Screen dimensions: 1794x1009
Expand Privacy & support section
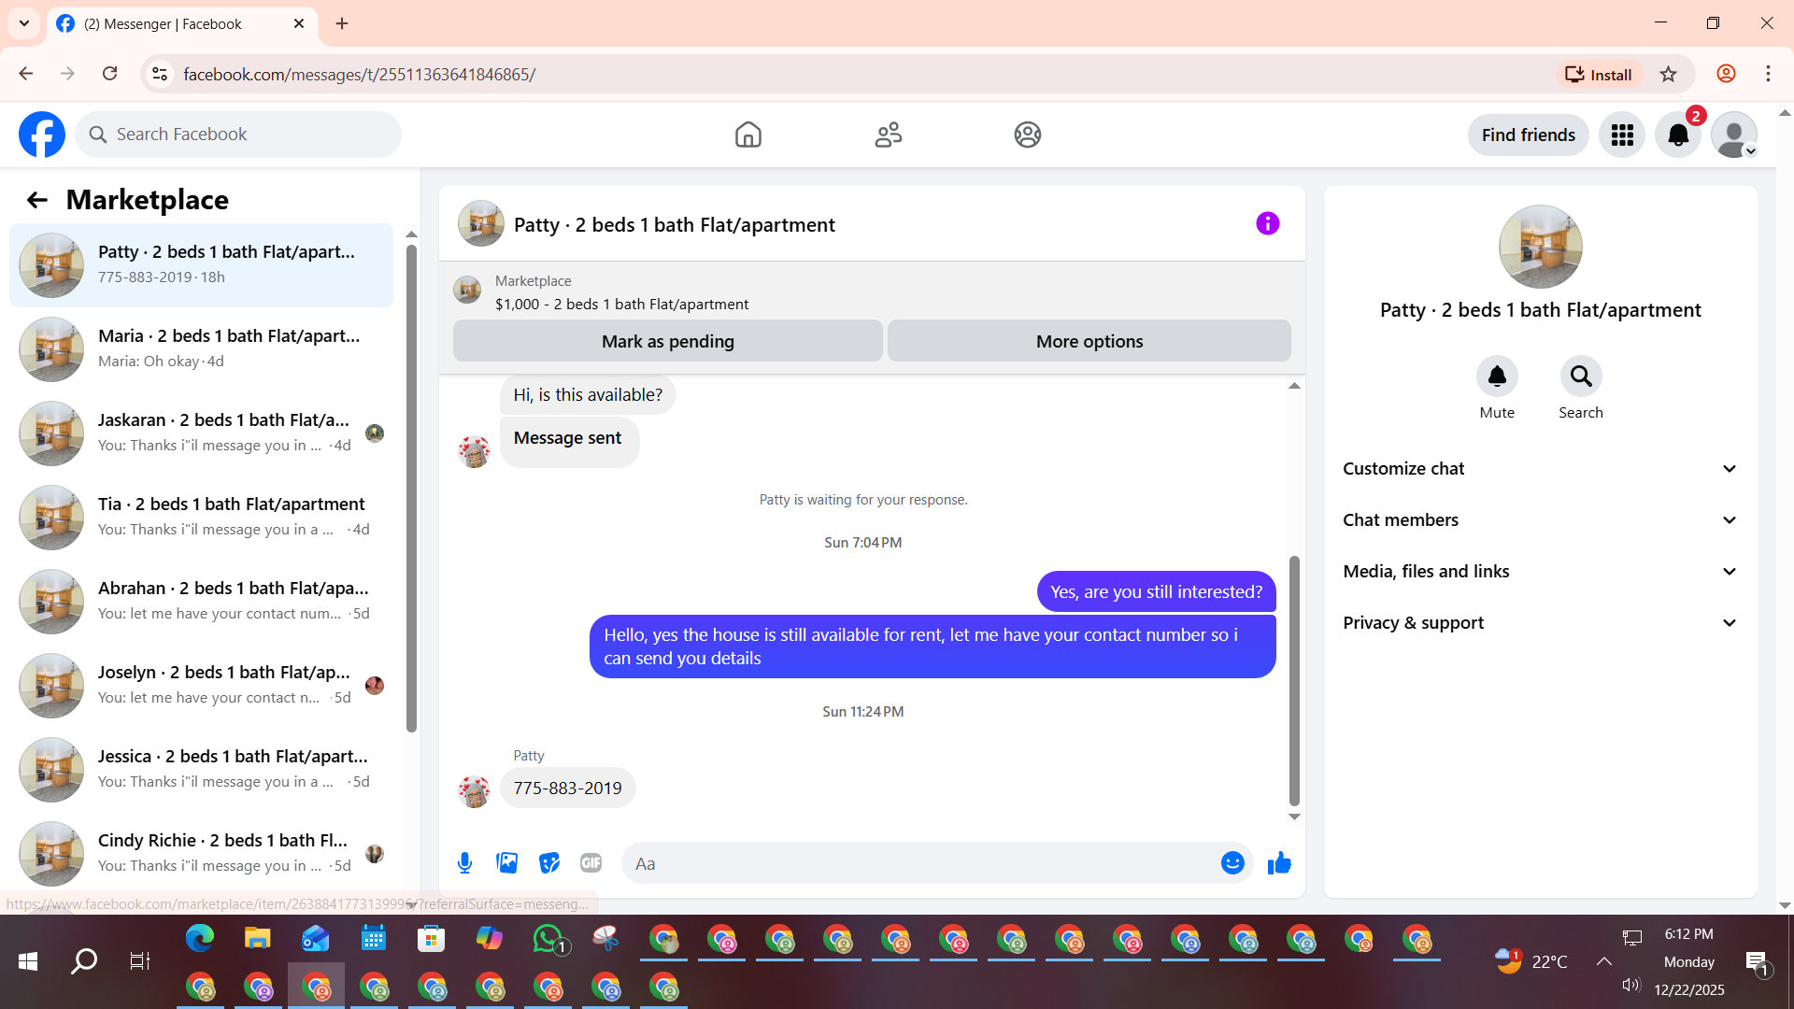1540,623
